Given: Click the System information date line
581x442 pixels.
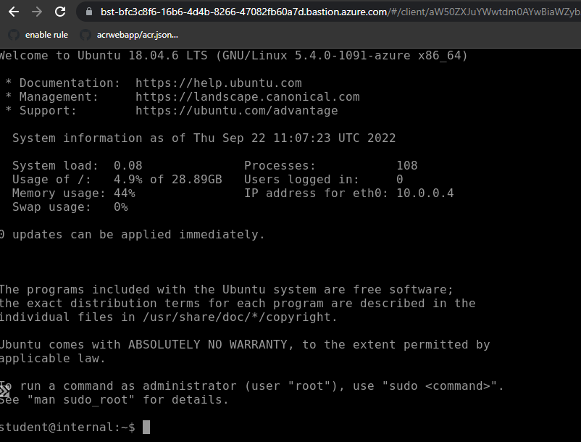Looking at the screenshot, I should coord(204,138).
